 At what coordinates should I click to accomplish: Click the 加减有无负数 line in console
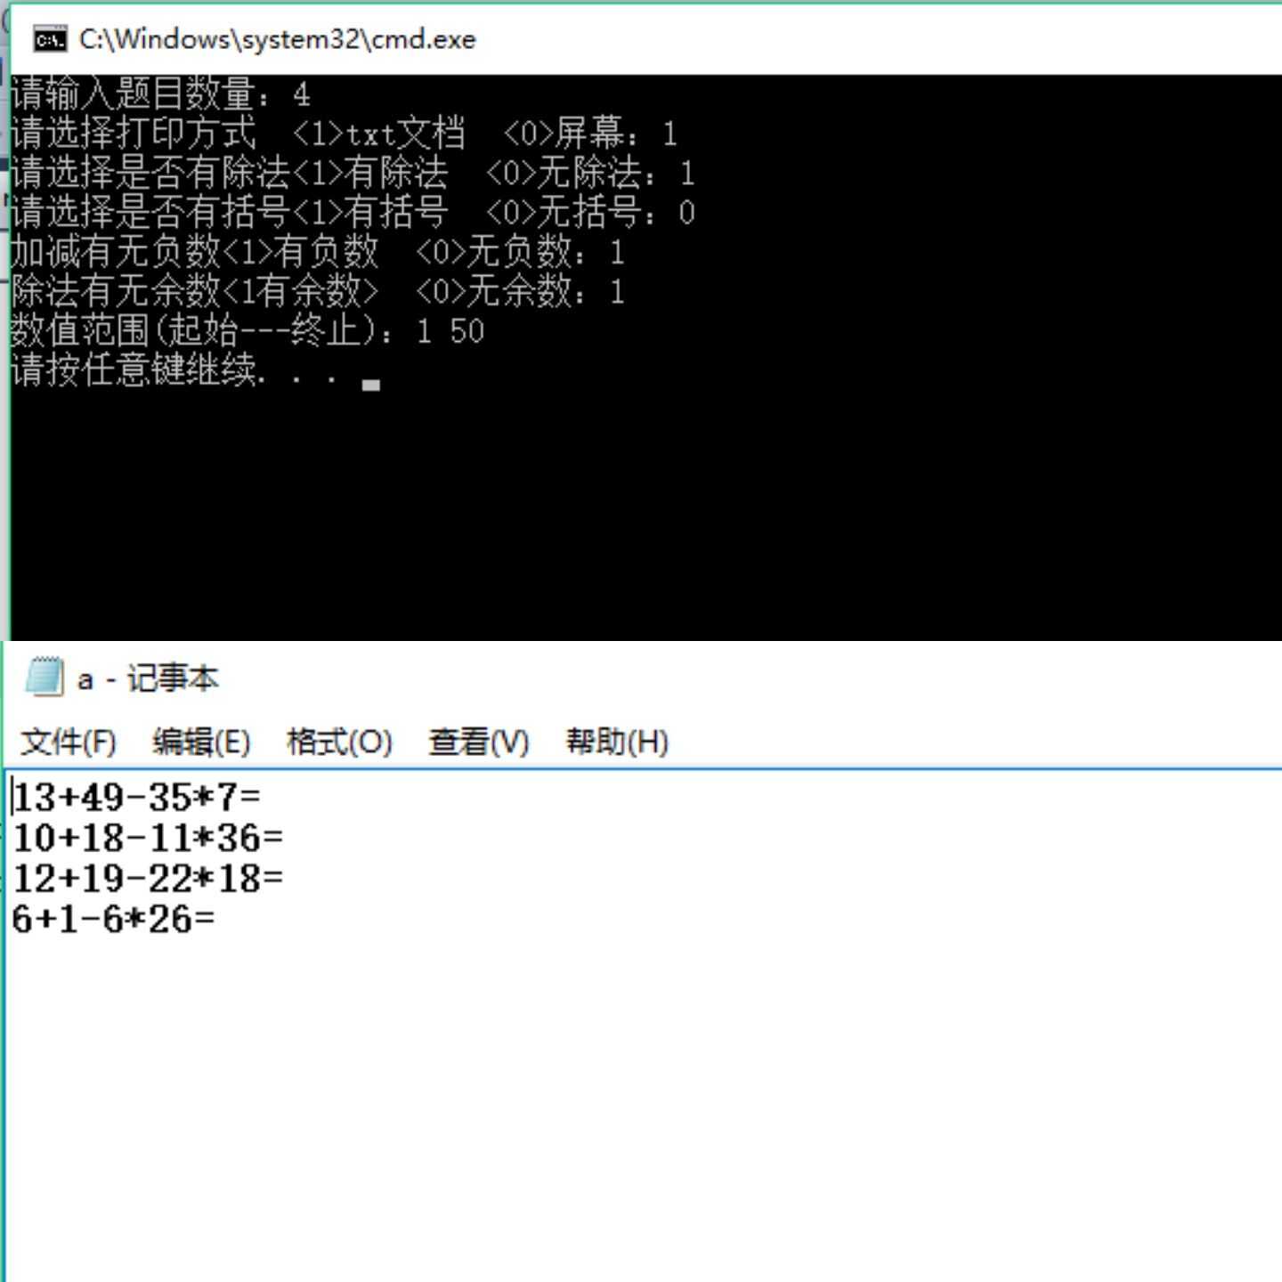(318, 252)
